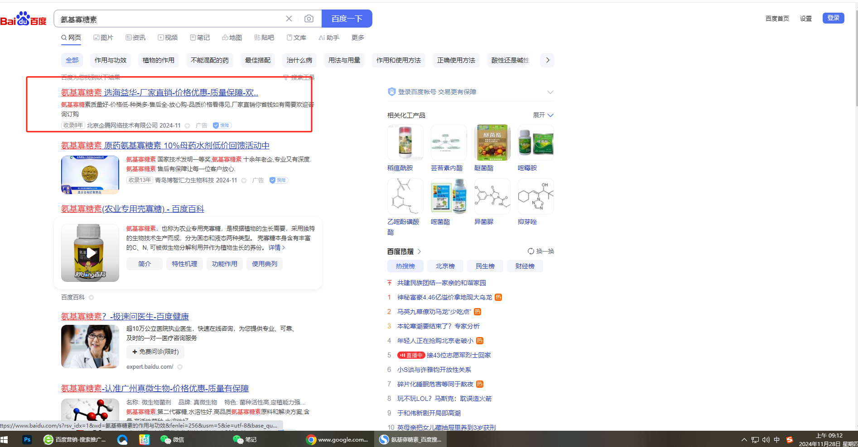Click the volume icon in system tray
Image resolution: width=858 pixels, height=447 pixels.
click(766, 440)
